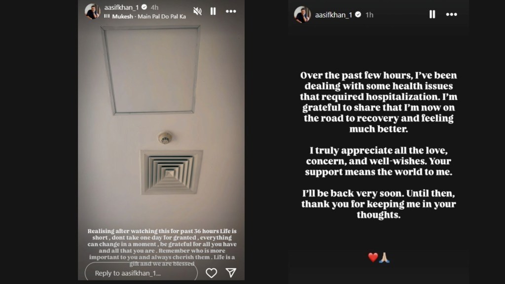Open aasifkhan_1 profile picture on left story
This screenshot has width=505, height=284.
pos(92,11)
